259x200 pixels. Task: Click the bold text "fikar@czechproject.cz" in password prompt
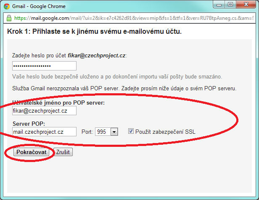[96, 56]
